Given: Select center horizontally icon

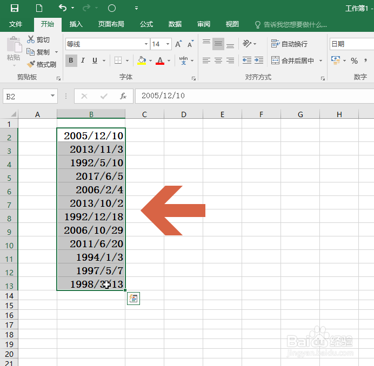Looking at the screenshot, I should pos(218,60).
